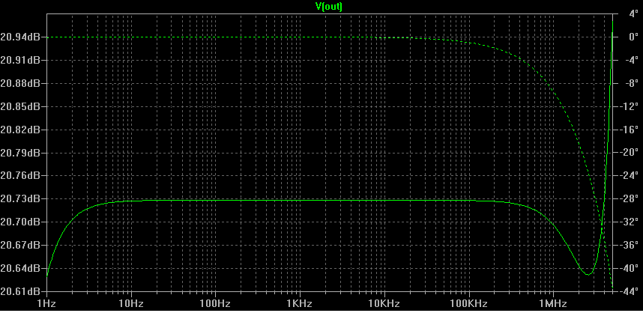
Task: Click the 100KHz frequency axis label
Action: [469, 303]
